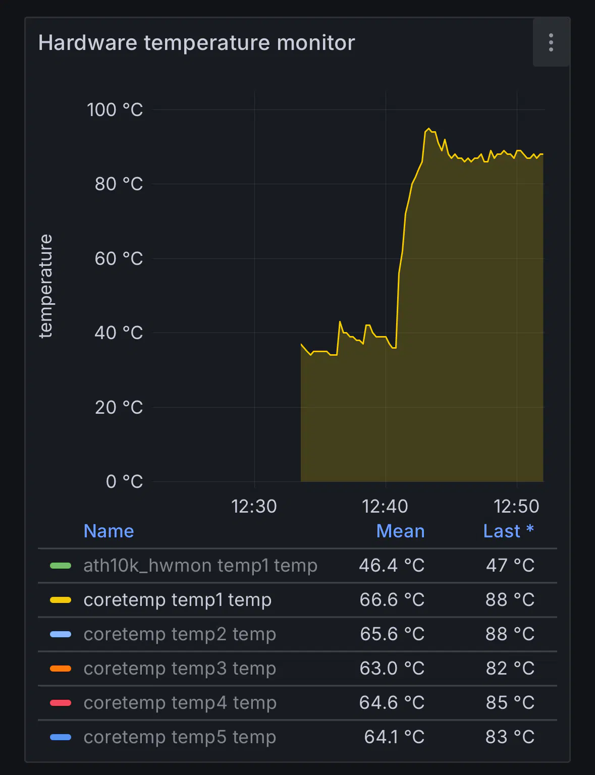The image size is (595, 775).
Task: Toggle the coretemp temp5 temp series
Action: (180, 737)
